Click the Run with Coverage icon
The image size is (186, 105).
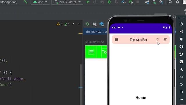116,2
